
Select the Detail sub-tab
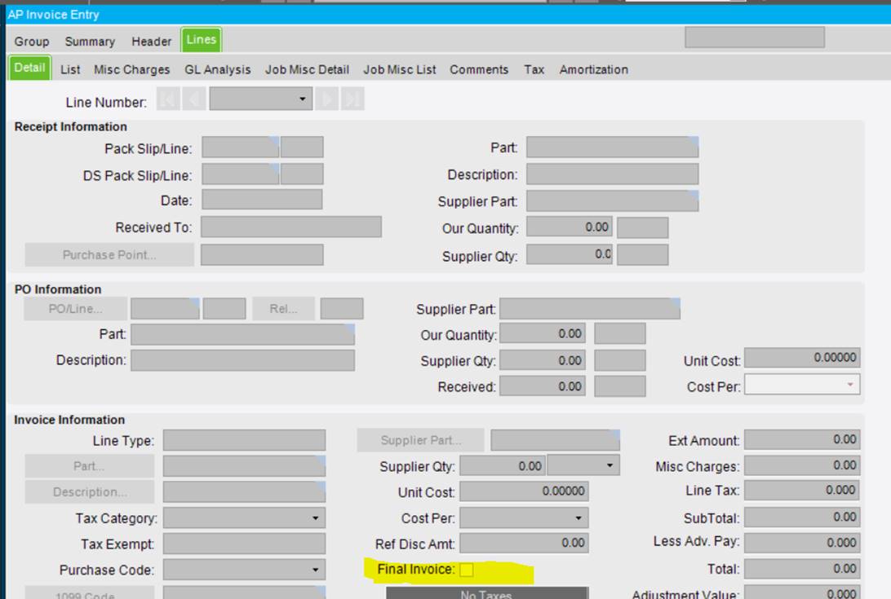point(29,68)
